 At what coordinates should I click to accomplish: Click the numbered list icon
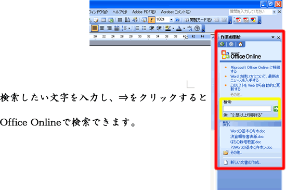click(x=137, y=28)
